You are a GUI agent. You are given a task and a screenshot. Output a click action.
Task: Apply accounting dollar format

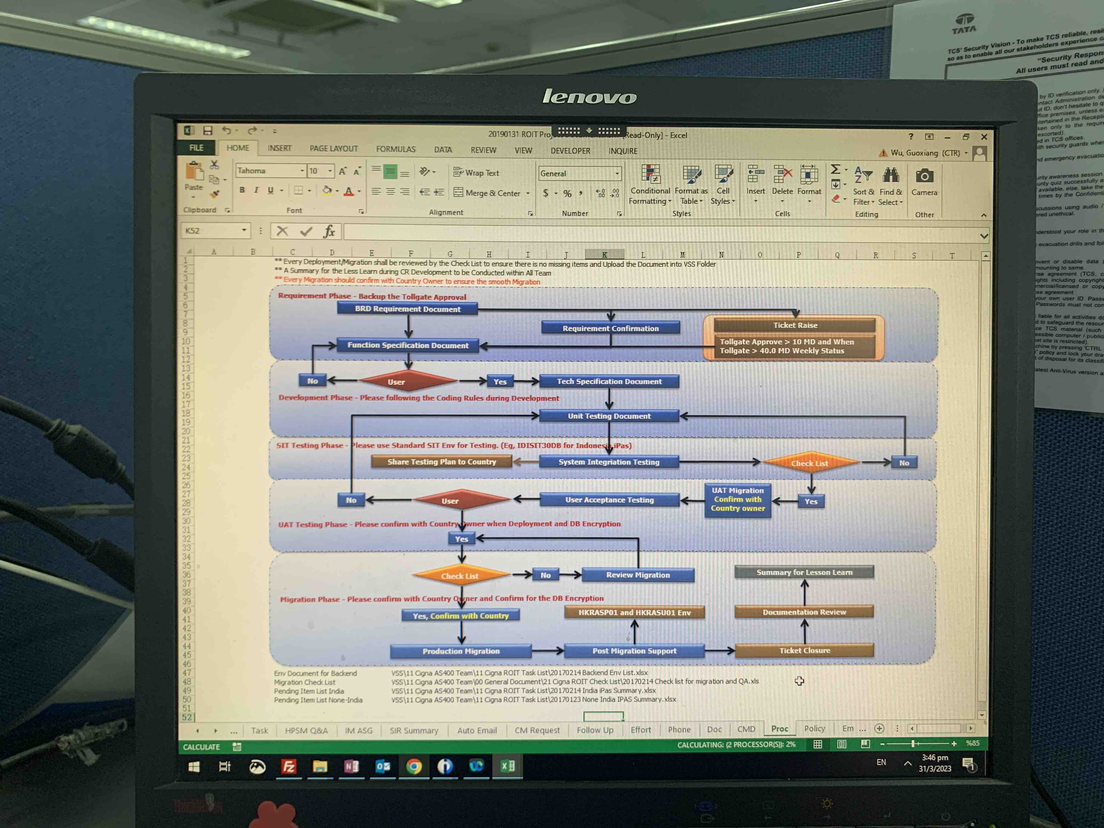tap(545, 193)
